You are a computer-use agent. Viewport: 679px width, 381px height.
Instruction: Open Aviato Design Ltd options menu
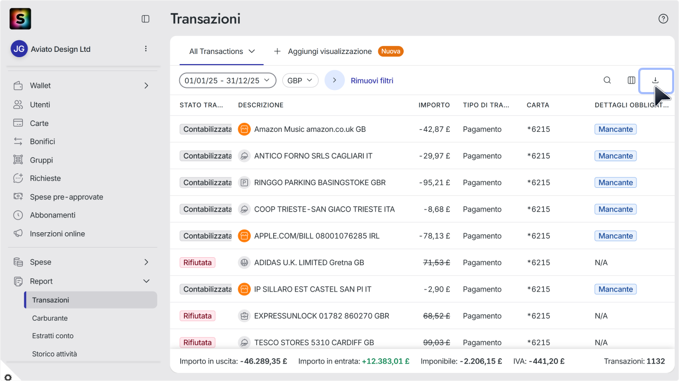pos(146,49)
